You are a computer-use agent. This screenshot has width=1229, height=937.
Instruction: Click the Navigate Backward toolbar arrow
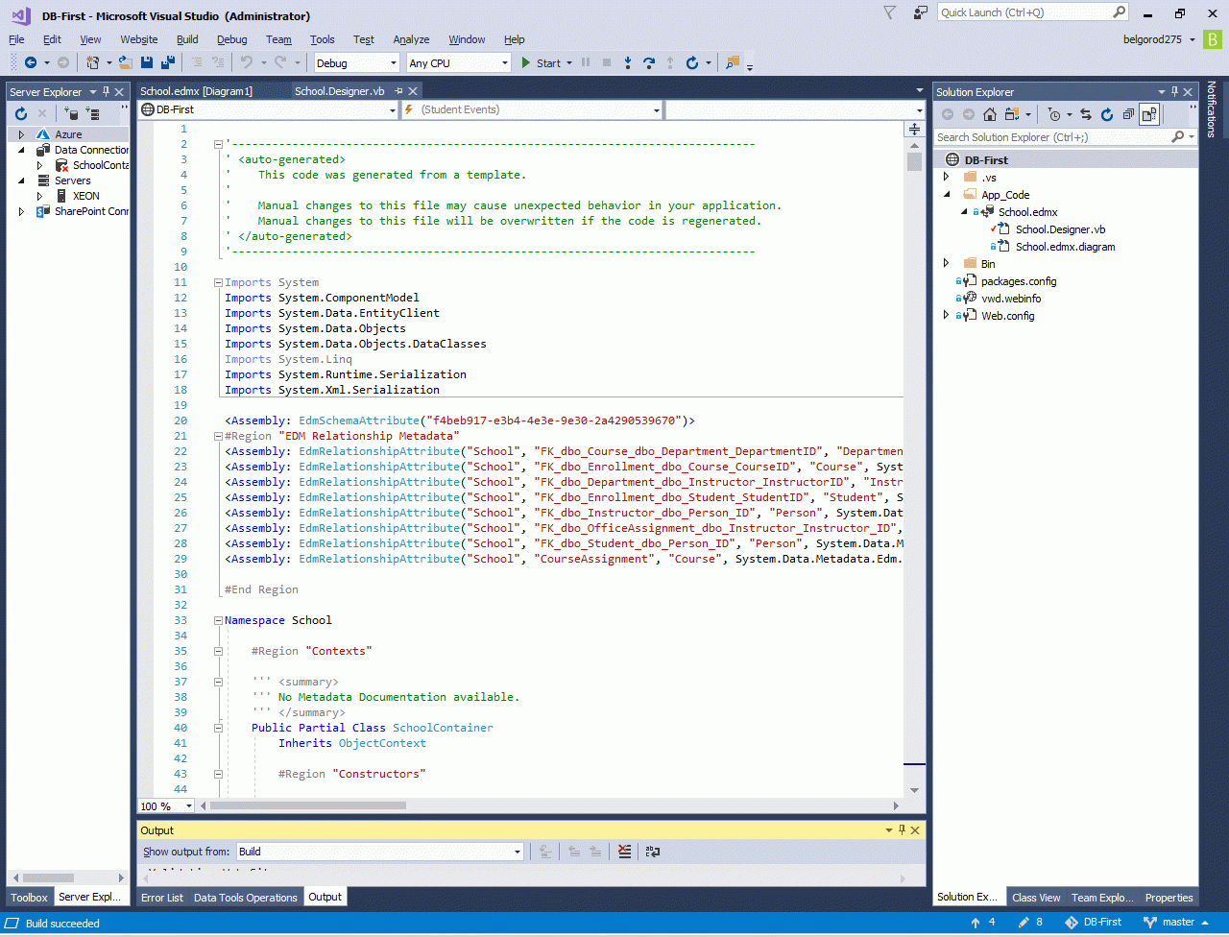pos(30,63)
